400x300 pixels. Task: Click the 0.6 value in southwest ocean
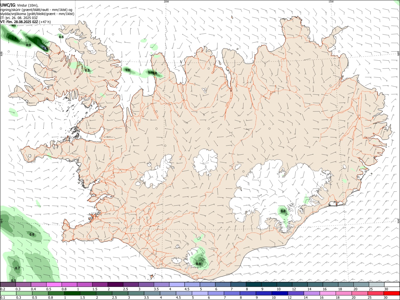tap(32, 235)
